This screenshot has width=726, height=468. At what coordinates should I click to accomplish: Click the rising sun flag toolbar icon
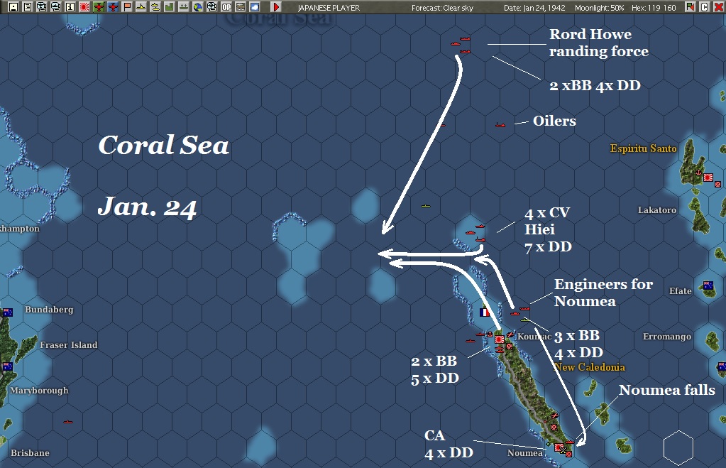(84, 7)
